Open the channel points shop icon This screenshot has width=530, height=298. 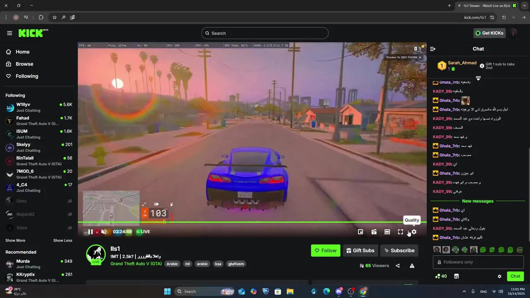pyautogui.click(x=456, y=276)
